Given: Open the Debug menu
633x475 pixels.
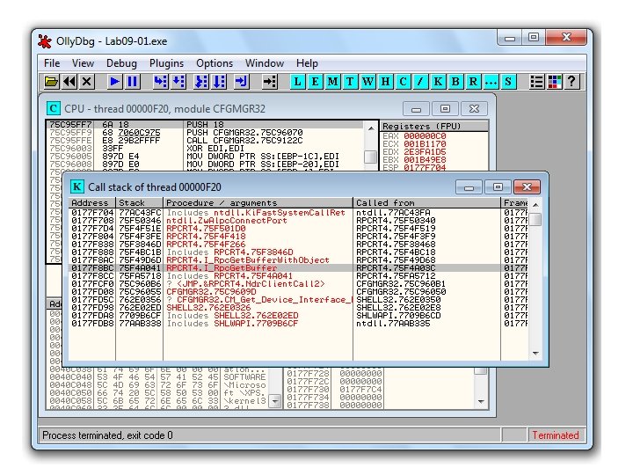Looking at the screenshot, I should pos(121,63).
